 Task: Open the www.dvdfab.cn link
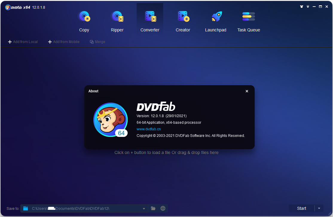149,129
